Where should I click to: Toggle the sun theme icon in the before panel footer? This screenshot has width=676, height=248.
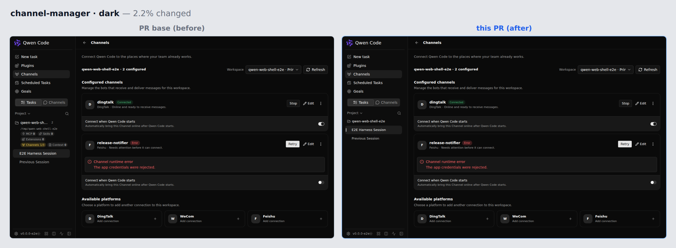[x=39, y=234]
